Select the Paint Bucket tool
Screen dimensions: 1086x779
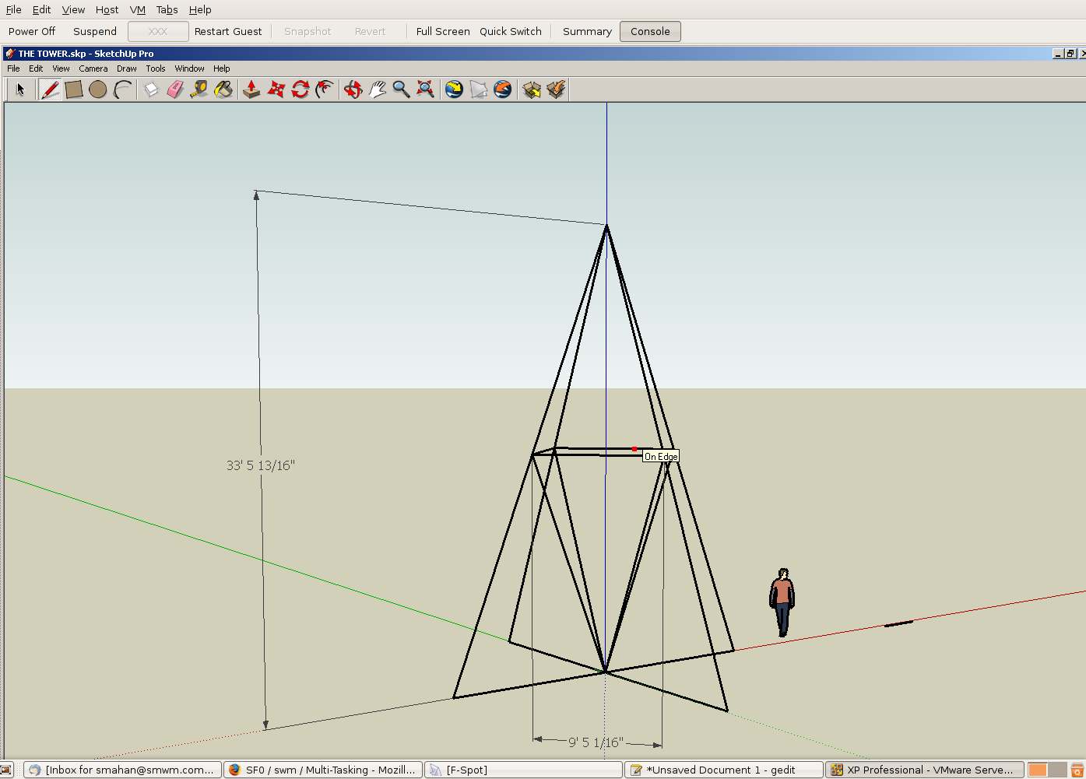click(223, 89)
